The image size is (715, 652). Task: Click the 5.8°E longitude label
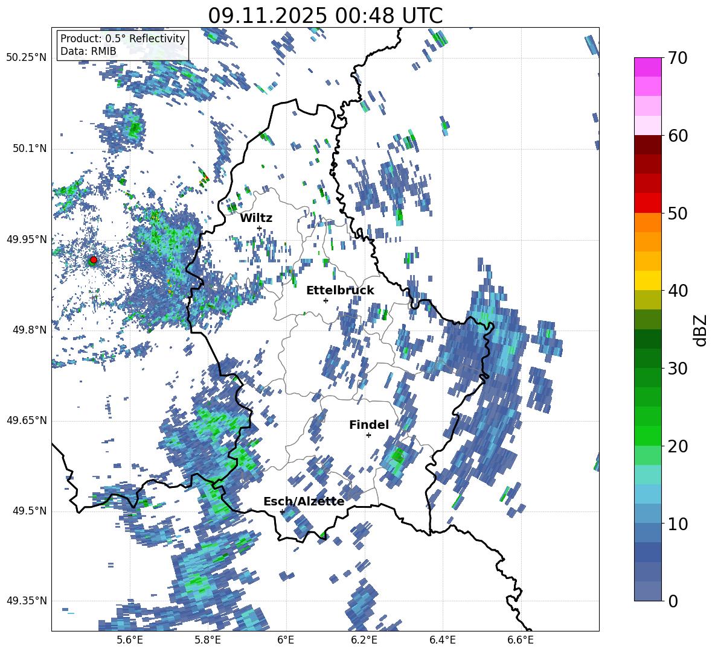pyautogui.click(x=208, y=640)
